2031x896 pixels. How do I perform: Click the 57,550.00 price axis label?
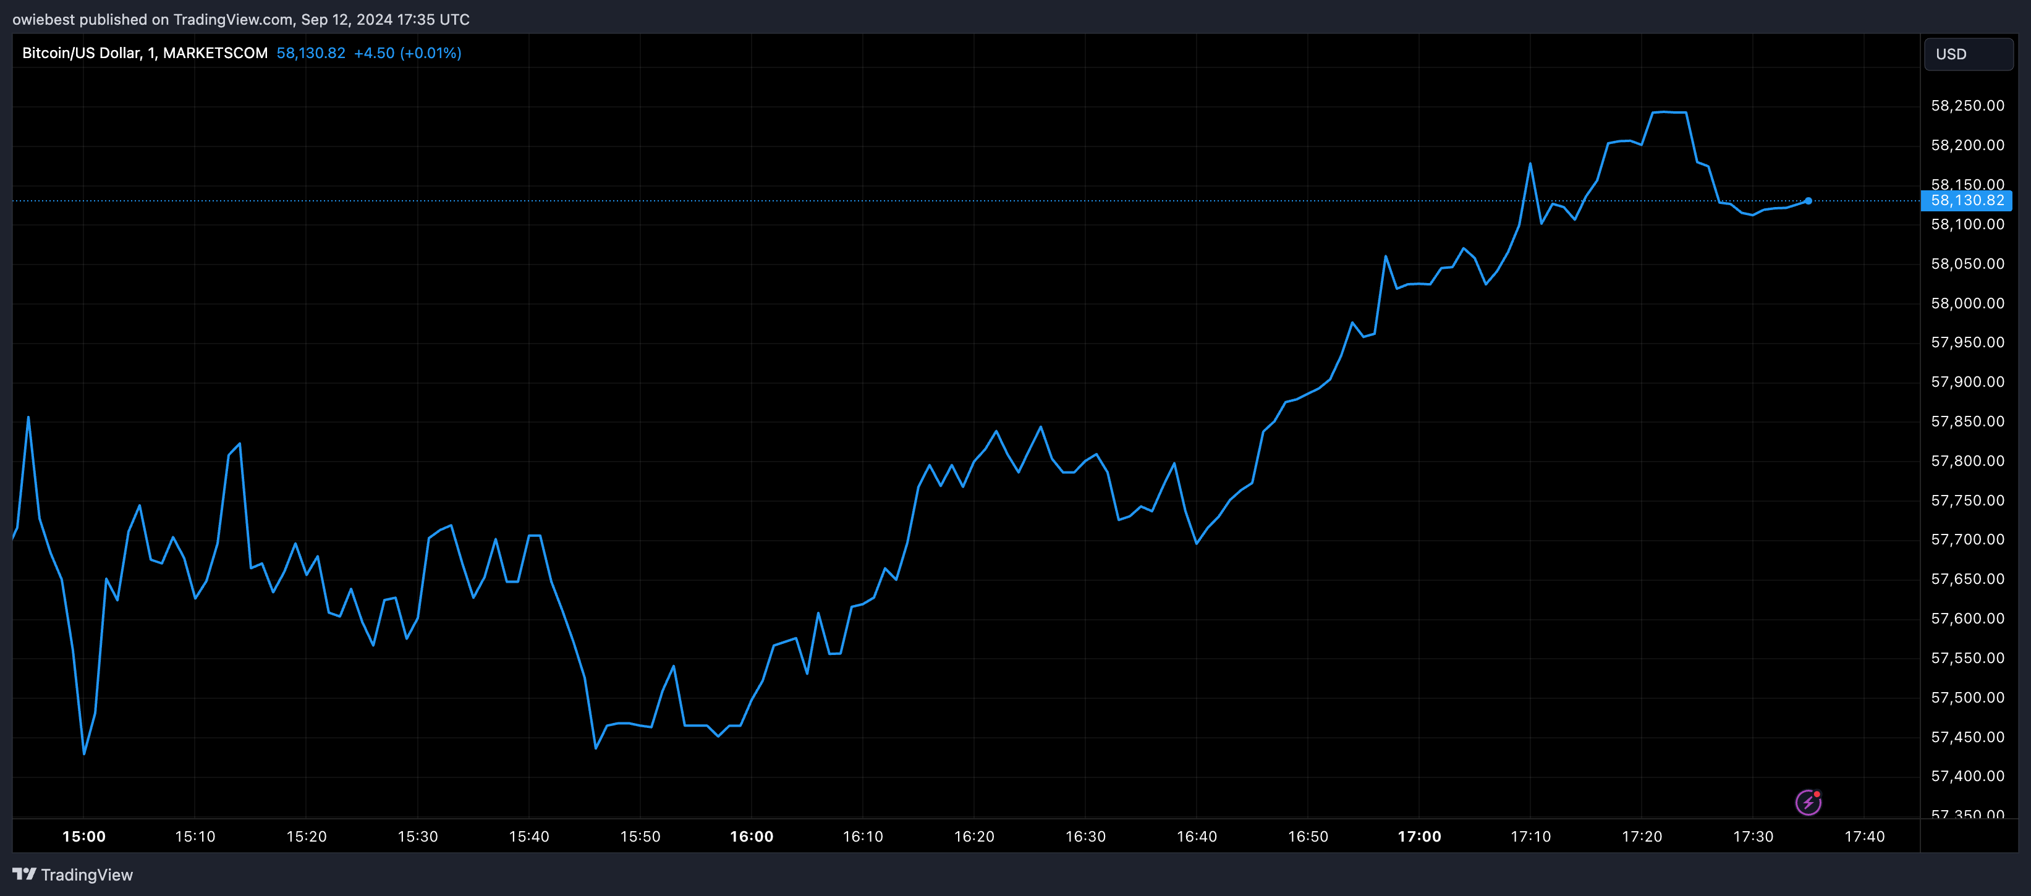click(1967, 657)
